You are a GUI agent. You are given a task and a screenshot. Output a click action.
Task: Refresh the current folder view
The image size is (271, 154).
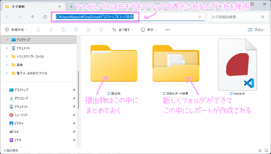(x=45, y=17)
